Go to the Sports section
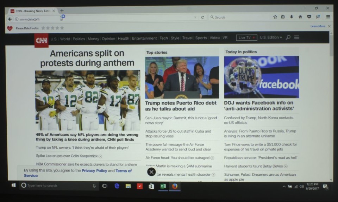The image size is (338, 202). pos(201,38)
